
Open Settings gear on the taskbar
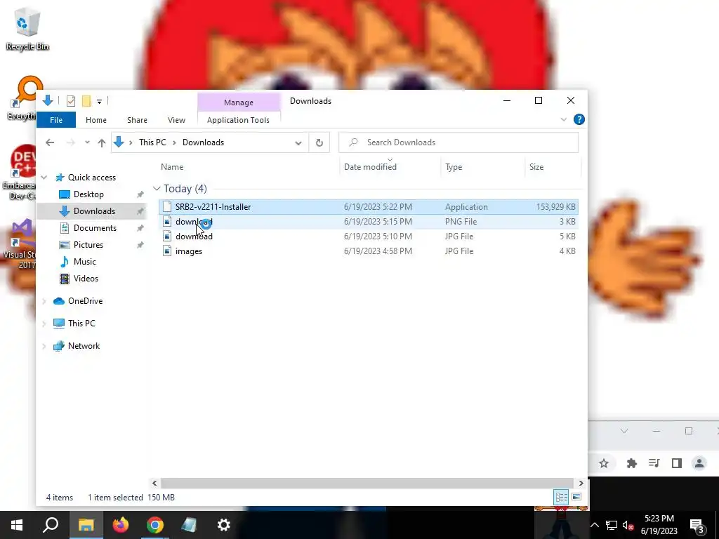224,525
